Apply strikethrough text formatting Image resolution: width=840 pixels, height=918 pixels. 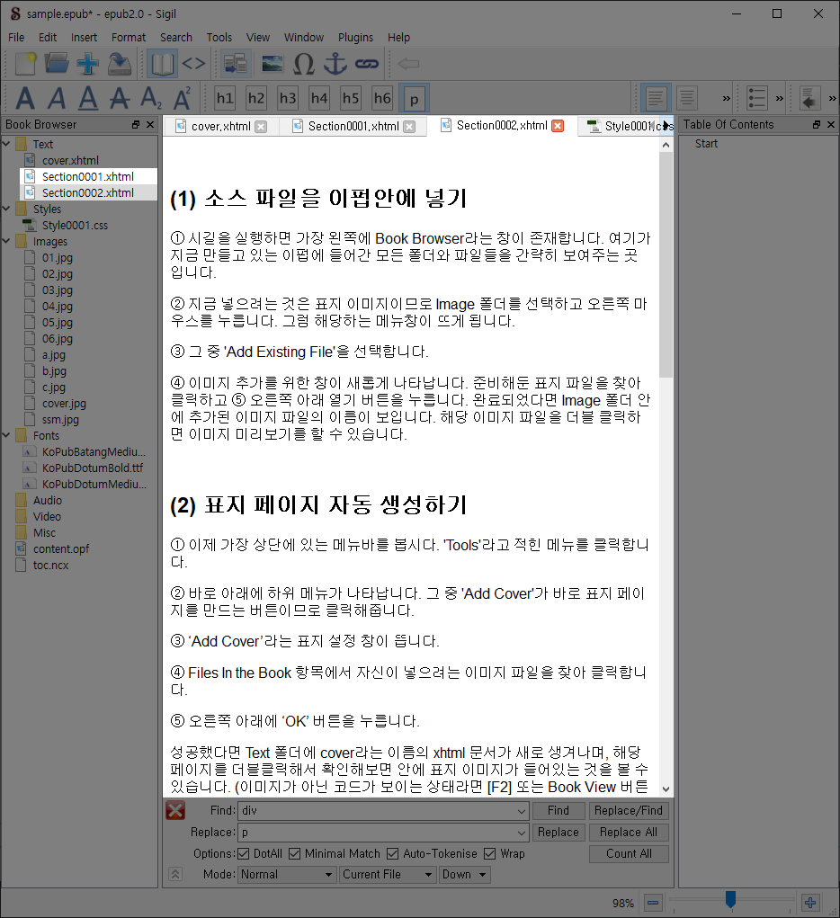tap(119, 97)
